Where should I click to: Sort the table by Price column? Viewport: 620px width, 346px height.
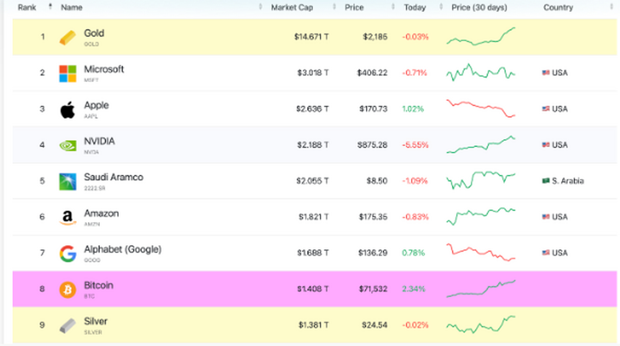click(393, 6)
